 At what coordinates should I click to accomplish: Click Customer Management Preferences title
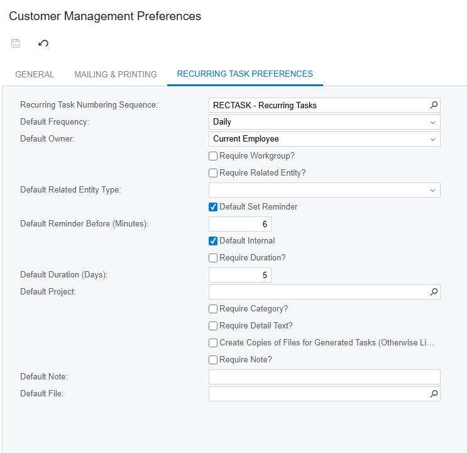(105, 16)
